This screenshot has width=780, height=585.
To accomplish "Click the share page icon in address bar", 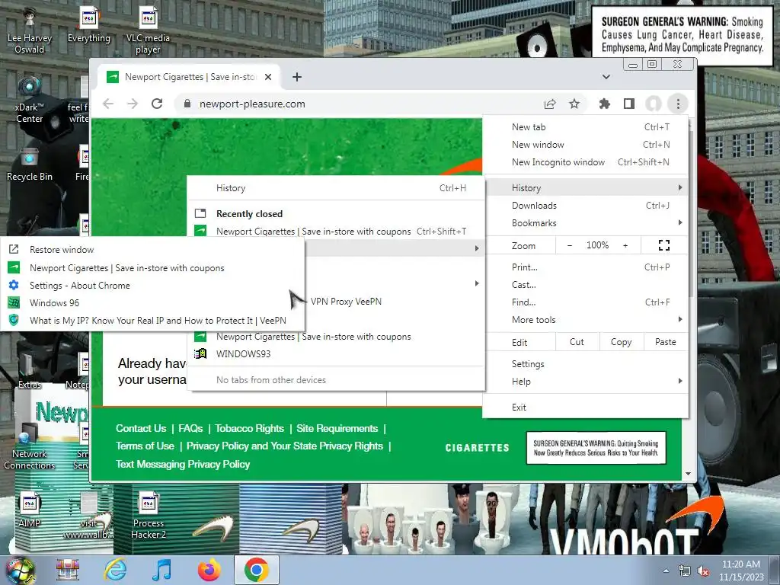I will (550, 104).
